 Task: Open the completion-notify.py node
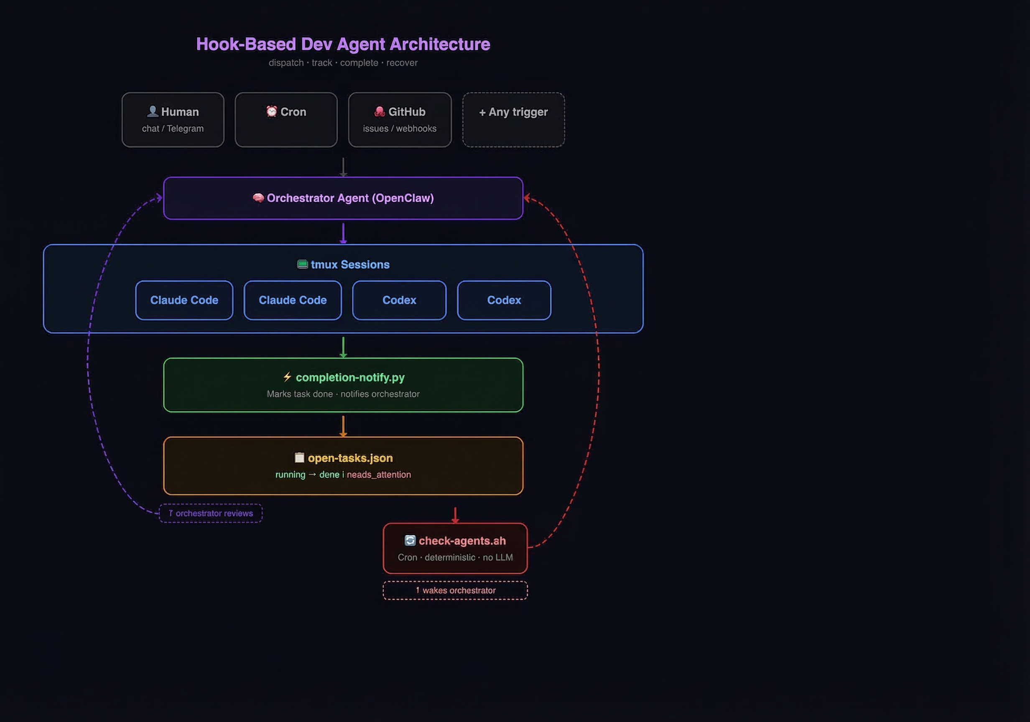(344, 385)
